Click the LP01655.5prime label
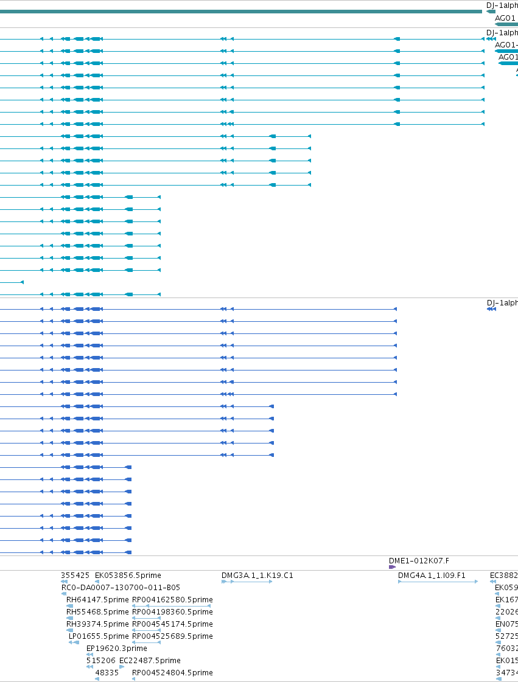 point(99,636)
